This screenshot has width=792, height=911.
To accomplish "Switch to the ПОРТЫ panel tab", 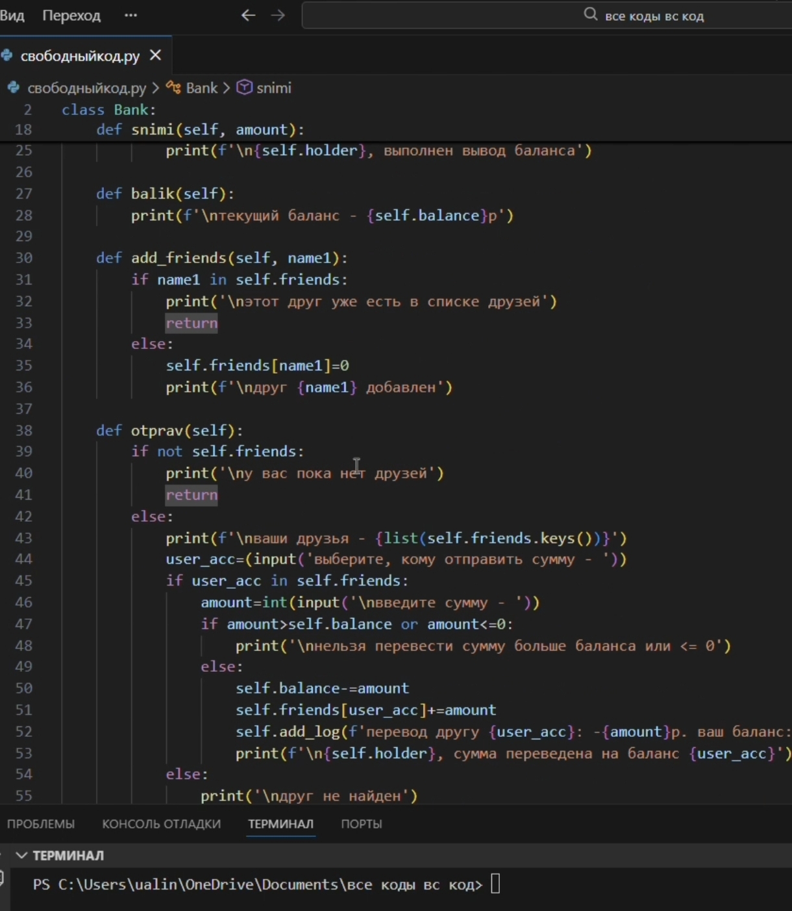I will 361,824.
